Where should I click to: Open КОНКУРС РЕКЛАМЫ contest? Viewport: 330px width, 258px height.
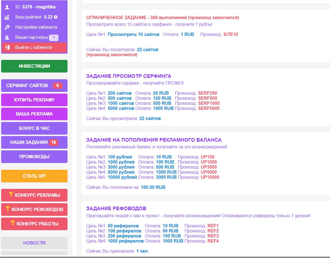click(34, 195)
